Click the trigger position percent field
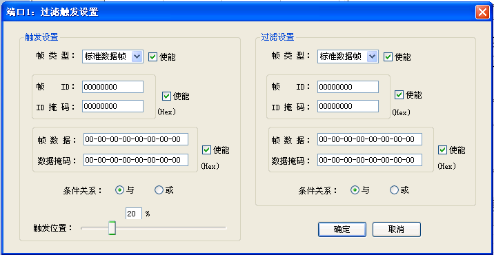 (134, 214)
